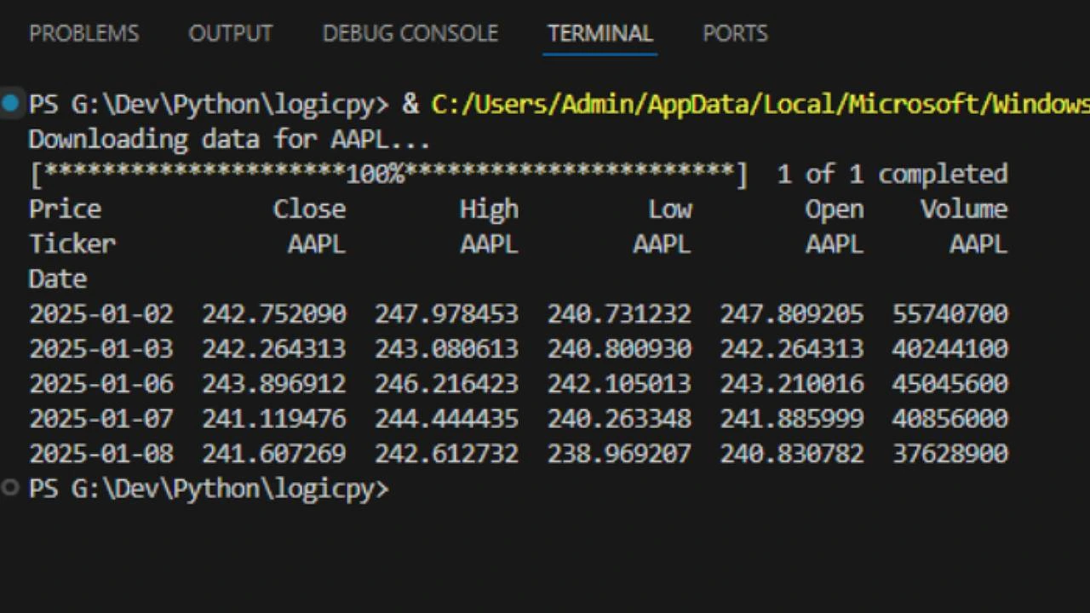Open the OUTPUT tab

(230, 33)
